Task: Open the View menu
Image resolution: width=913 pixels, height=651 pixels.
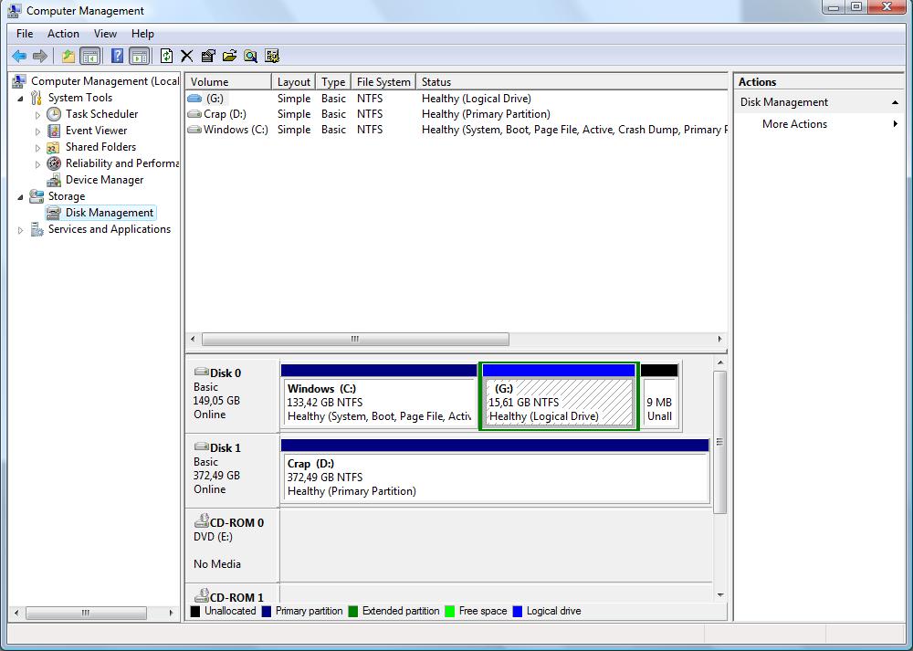Action: point(105,34)
